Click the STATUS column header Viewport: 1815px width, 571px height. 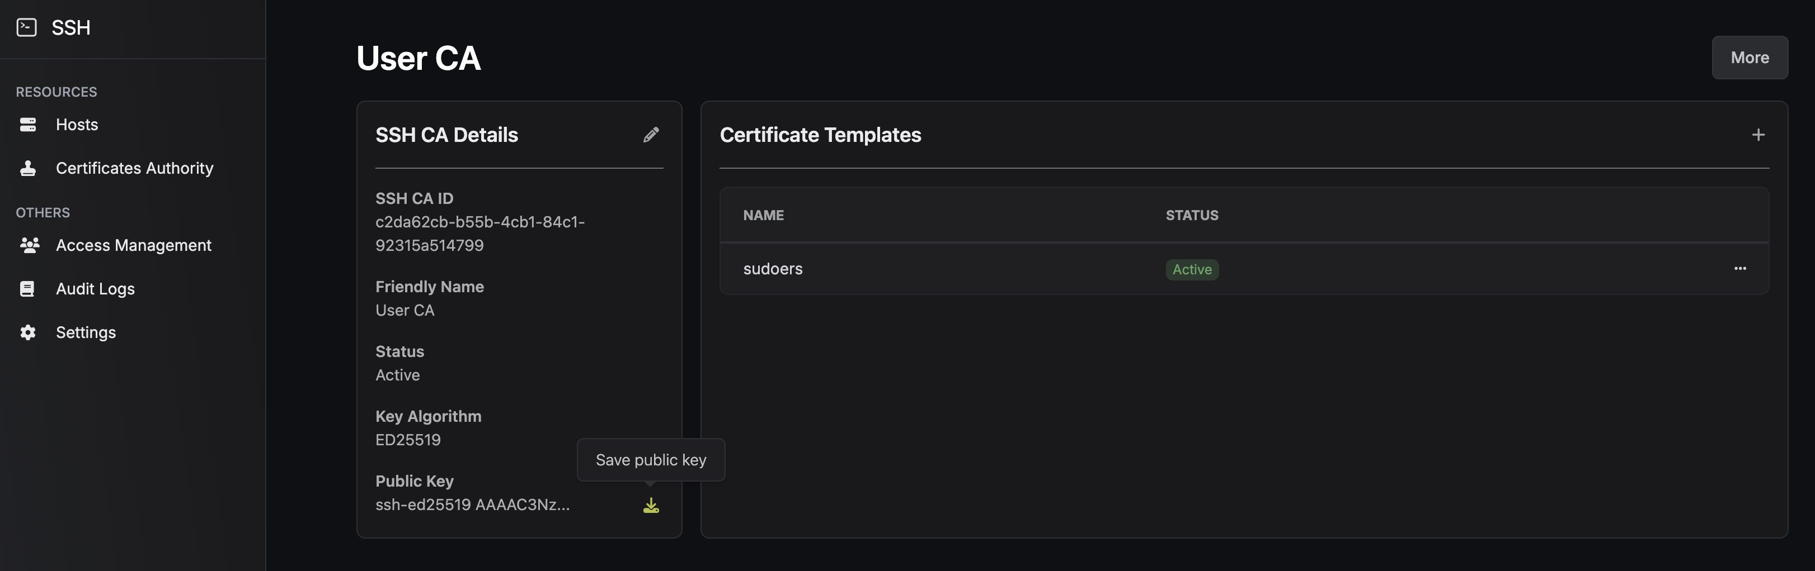(x=1192, y=215)
